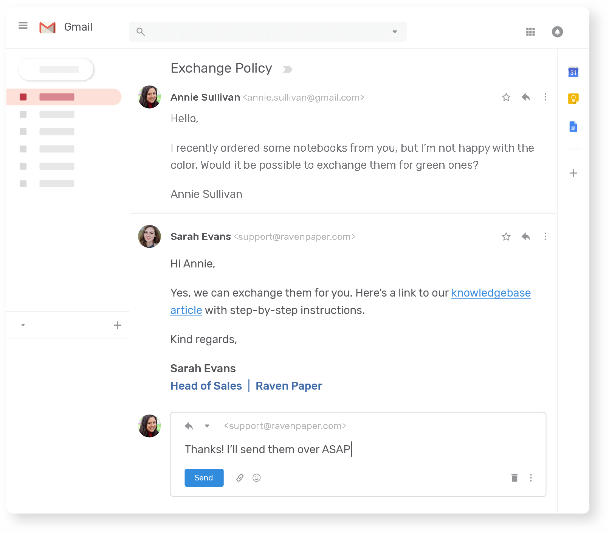Open the Keep notes side panel
Image resolution: width=609 pixels, height=533 pixels.
click(573, 99)
